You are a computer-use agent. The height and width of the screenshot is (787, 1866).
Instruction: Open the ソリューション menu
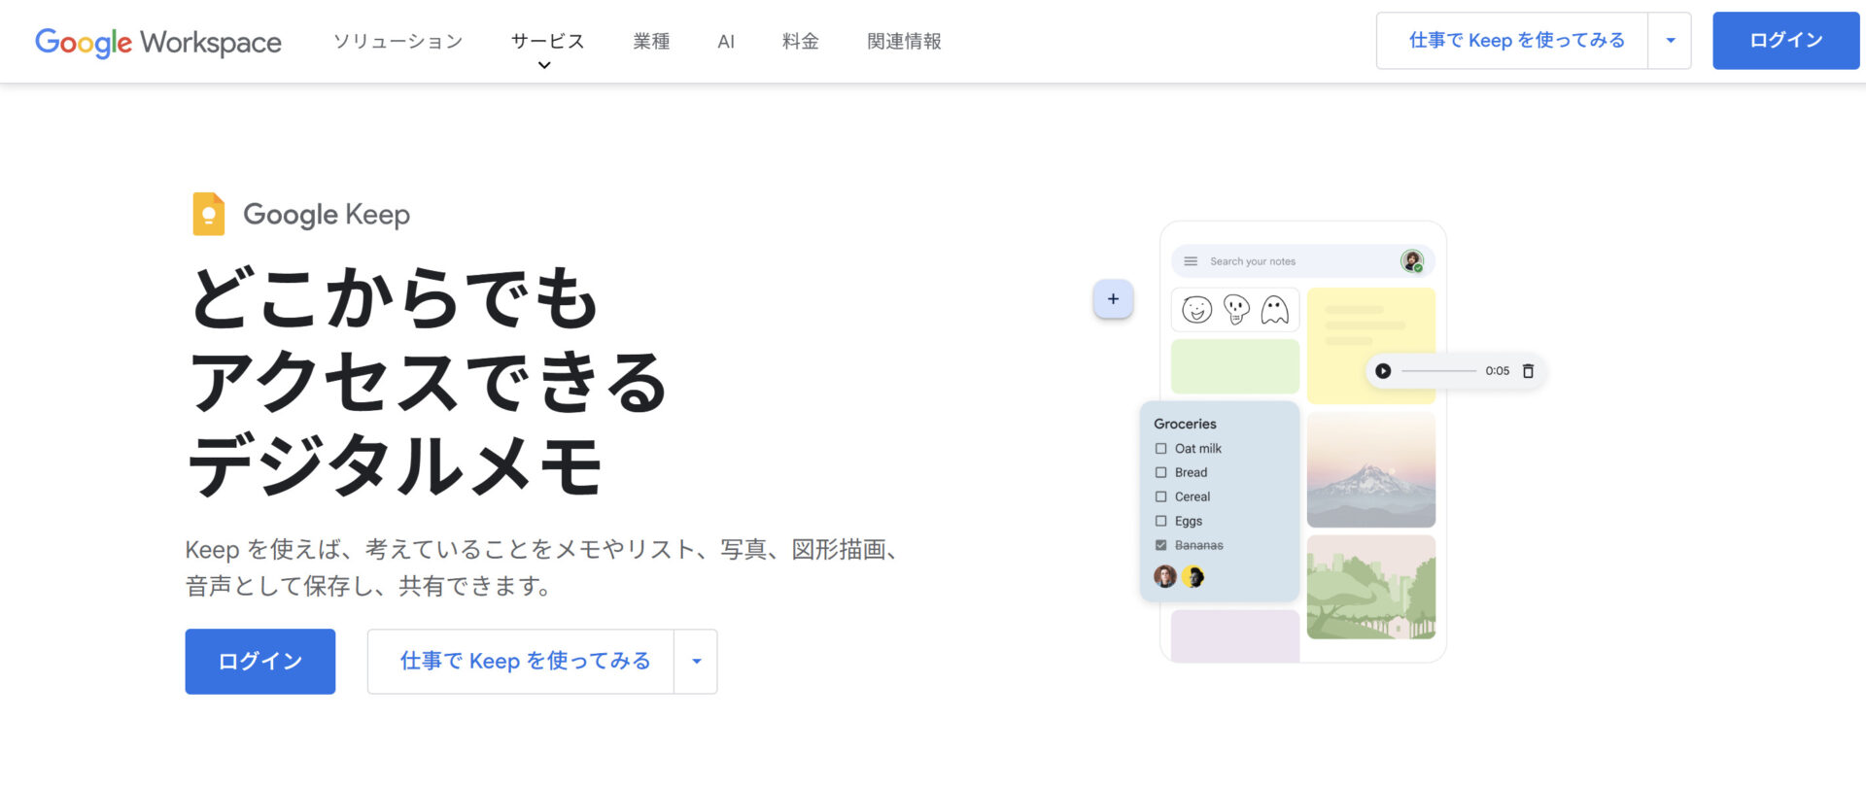click(x=397, y=42)
